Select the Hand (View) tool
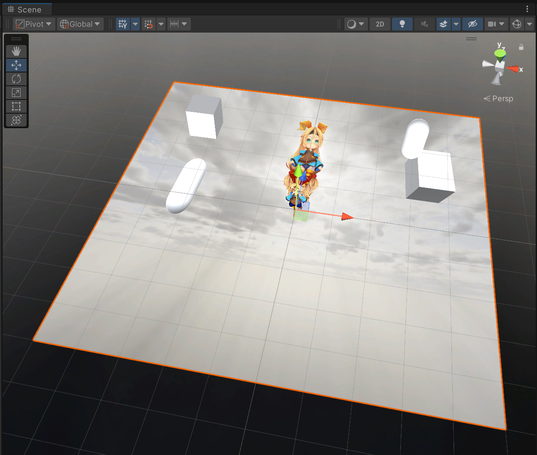Image resolution: width=537 pixels, height=455 pixels. click(x=16, y=51)
